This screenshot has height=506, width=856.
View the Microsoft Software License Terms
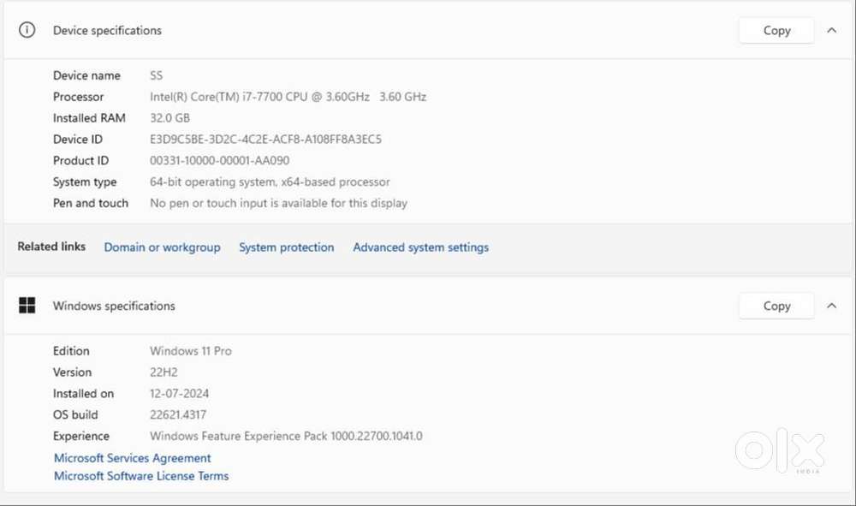140,476
